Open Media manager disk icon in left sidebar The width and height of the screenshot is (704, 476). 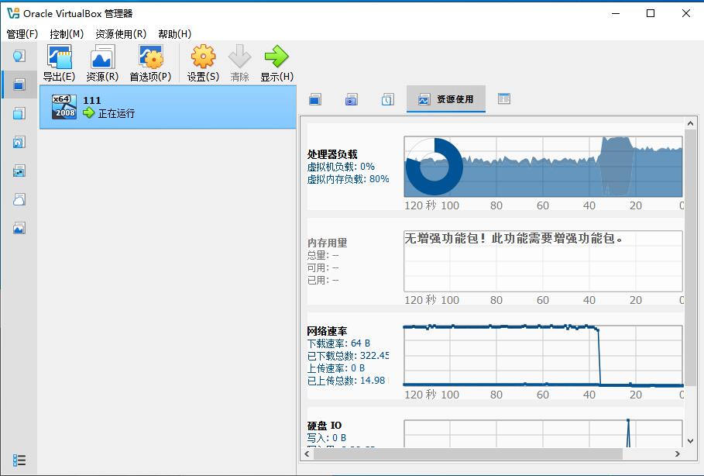[19, 142]
